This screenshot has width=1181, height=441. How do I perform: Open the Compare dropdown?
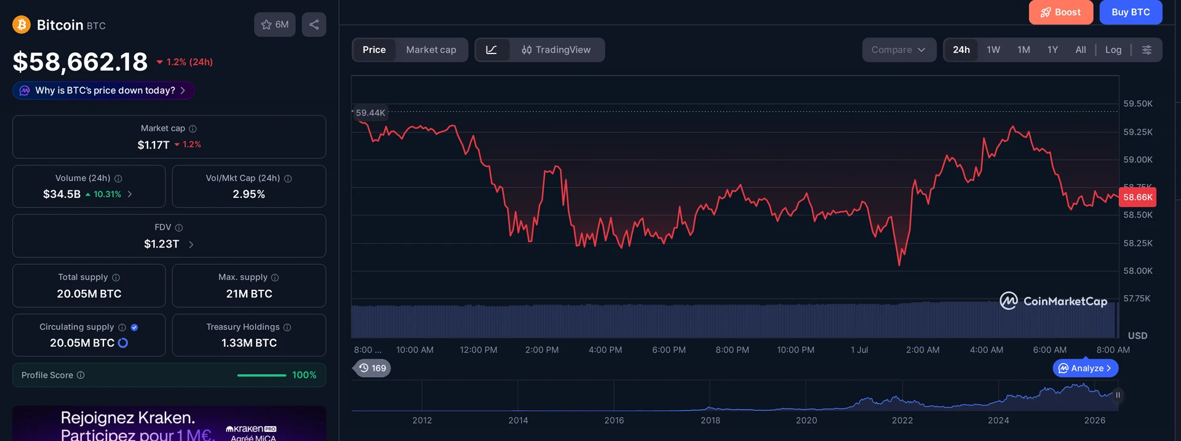(x=899, y=50)
